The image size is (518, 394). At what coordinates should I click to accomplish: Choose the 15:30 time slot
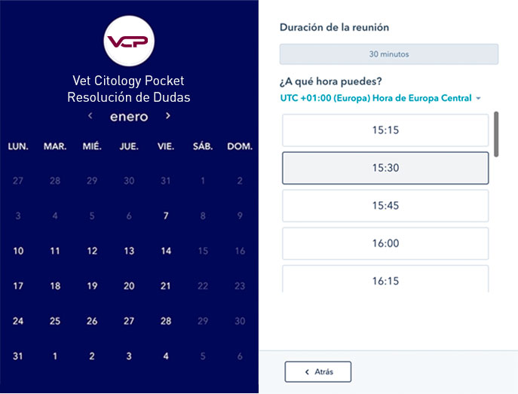385,168
